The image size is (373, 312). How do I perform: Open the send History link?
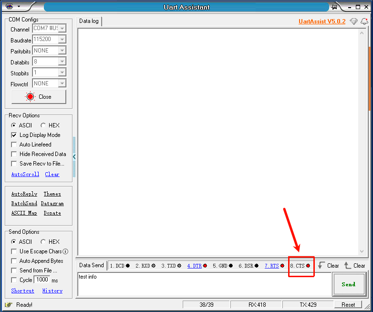click(52, 291)
